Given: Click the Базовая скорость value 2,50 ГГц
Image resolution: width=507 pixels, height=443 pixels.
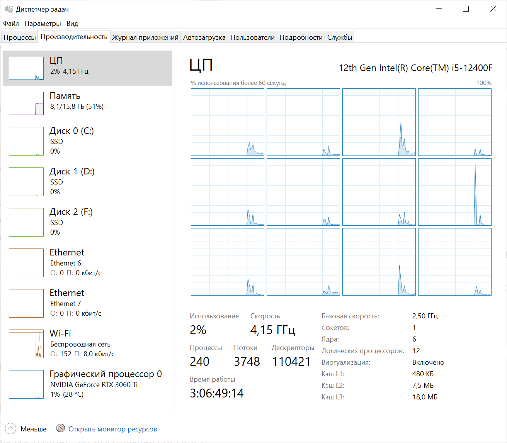Looking at the screenshot, I should point(425,316).
